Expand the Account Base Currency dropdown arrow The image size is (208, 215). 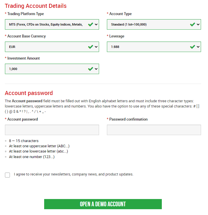[x=96, y=47]
